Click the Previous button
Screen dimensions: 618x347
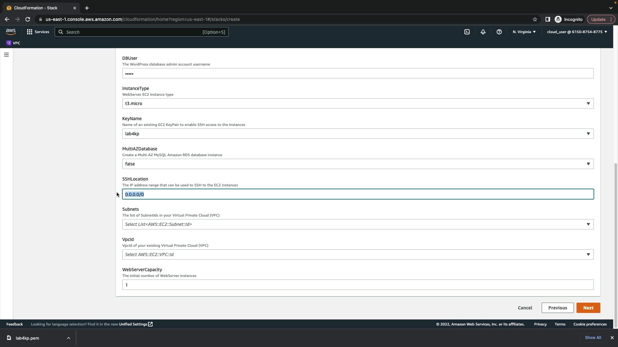557,308
